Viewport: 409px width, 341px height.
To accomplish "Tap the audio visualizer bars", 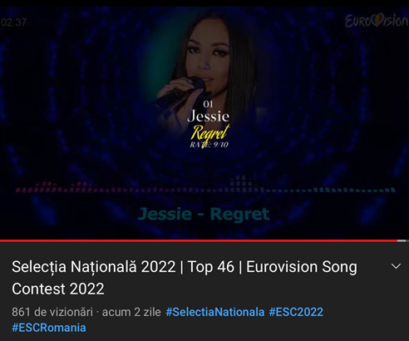I will (205, 185).
